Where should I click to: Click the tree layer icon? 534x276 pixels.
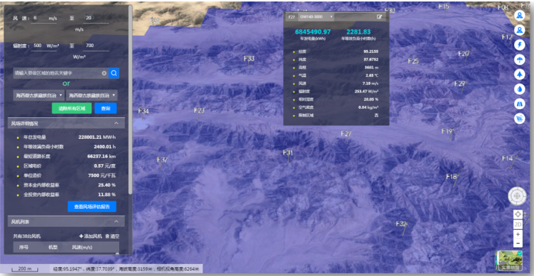point(519,75)
